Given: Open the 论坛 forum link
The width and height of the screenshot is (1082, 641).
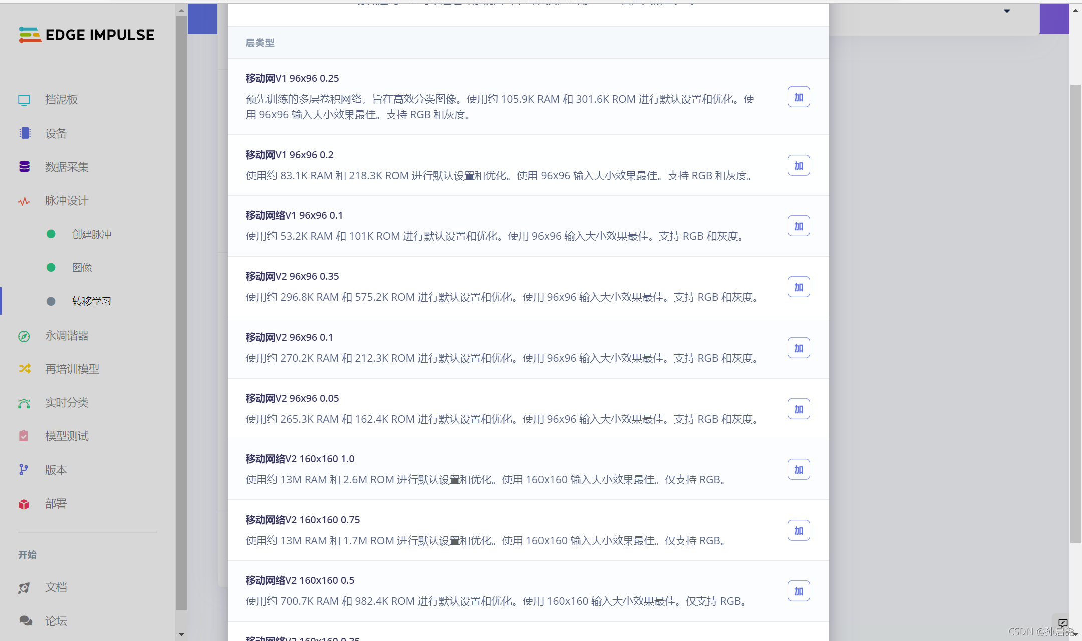Looking at the screenshot, I should pyautogui.click(x=56, y=621).
